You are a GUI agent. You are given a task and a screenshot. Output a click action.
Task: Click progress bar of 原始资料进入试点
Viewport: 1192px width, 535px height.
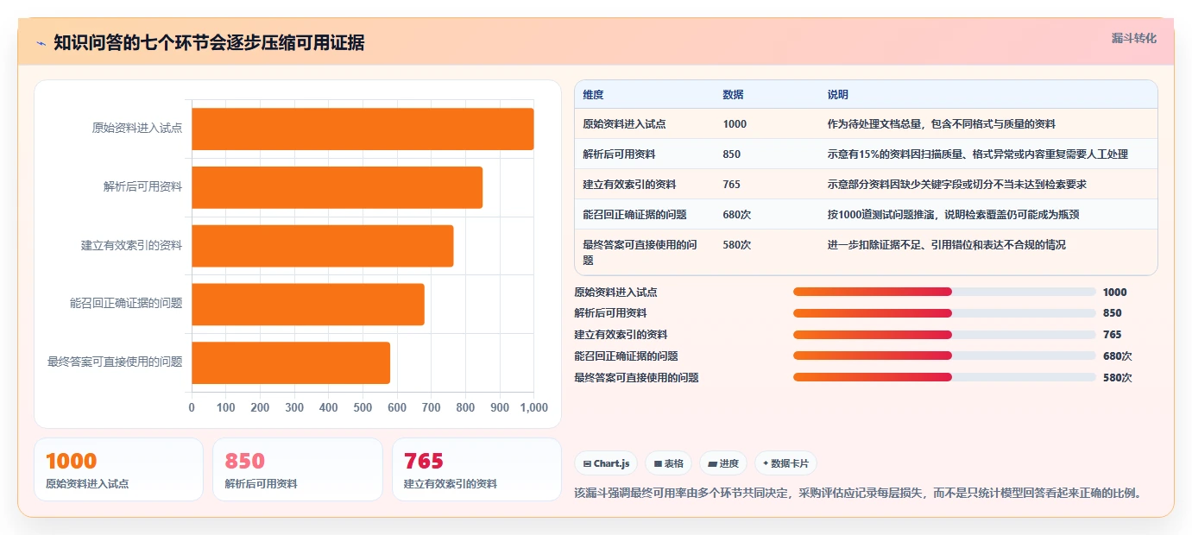coord(944,292)
